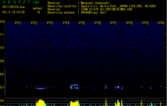Click the meteor count value 16
Viewport: 167px width, 106px height.
pyautogui.click(x=38, y=12)
